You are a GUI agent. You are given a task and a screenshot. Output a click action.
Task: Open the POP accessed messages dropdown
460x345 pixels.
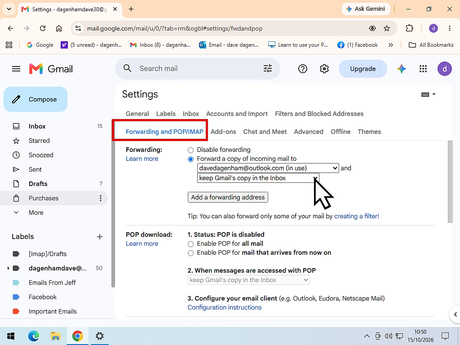249,280
